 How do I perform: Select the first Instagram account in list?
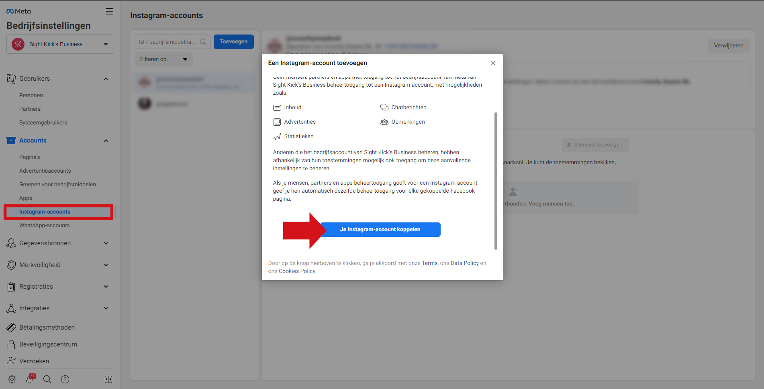click(194, 83)
